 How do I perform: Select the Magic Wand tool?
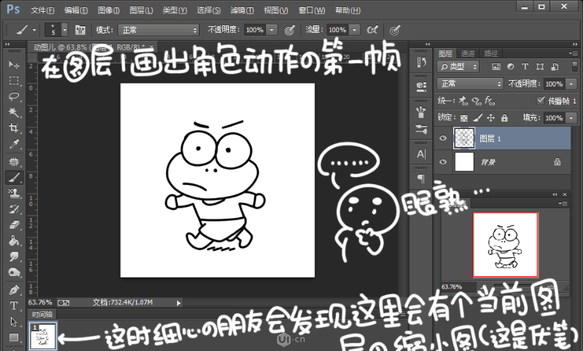(14, 112)
